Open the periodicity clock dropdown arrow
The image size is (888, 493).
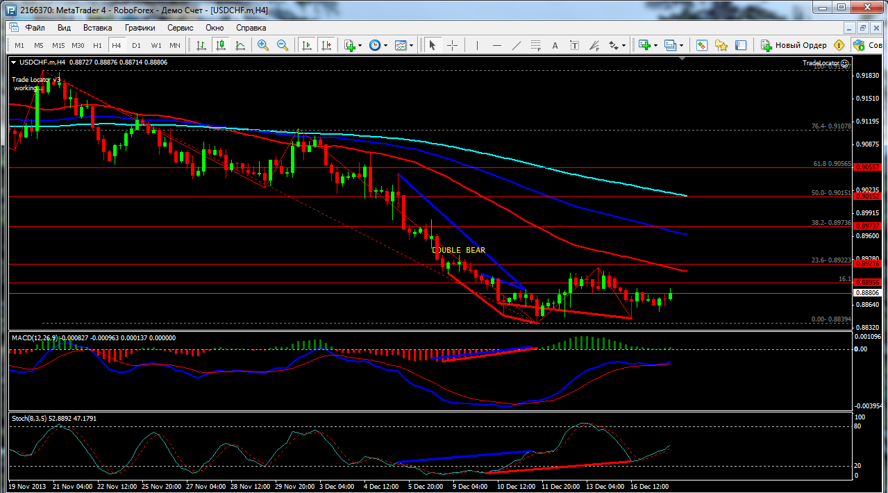(386, 46)
